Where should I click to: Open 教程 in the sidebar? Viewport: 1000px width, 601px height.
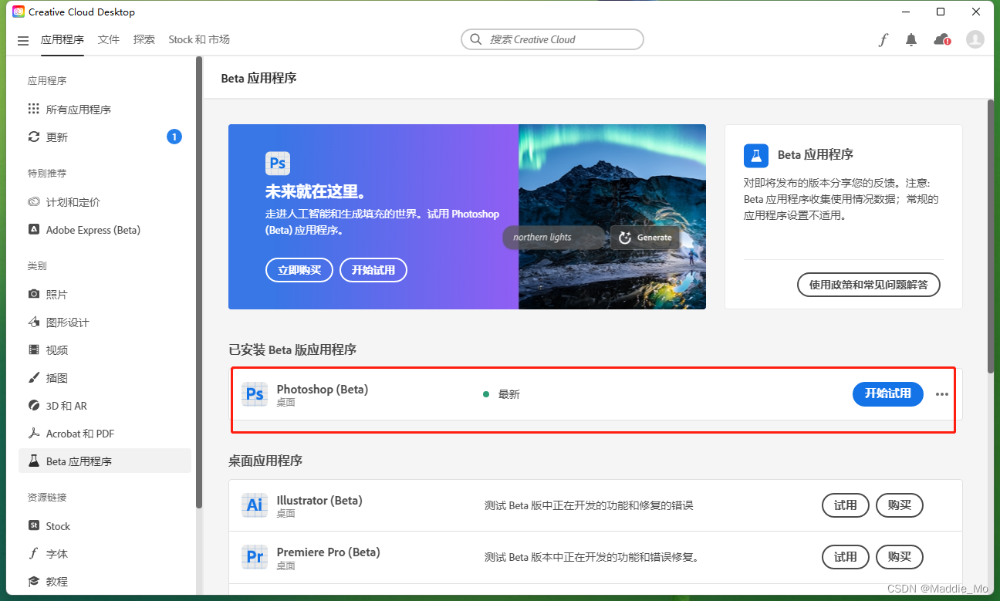(105, 582)
